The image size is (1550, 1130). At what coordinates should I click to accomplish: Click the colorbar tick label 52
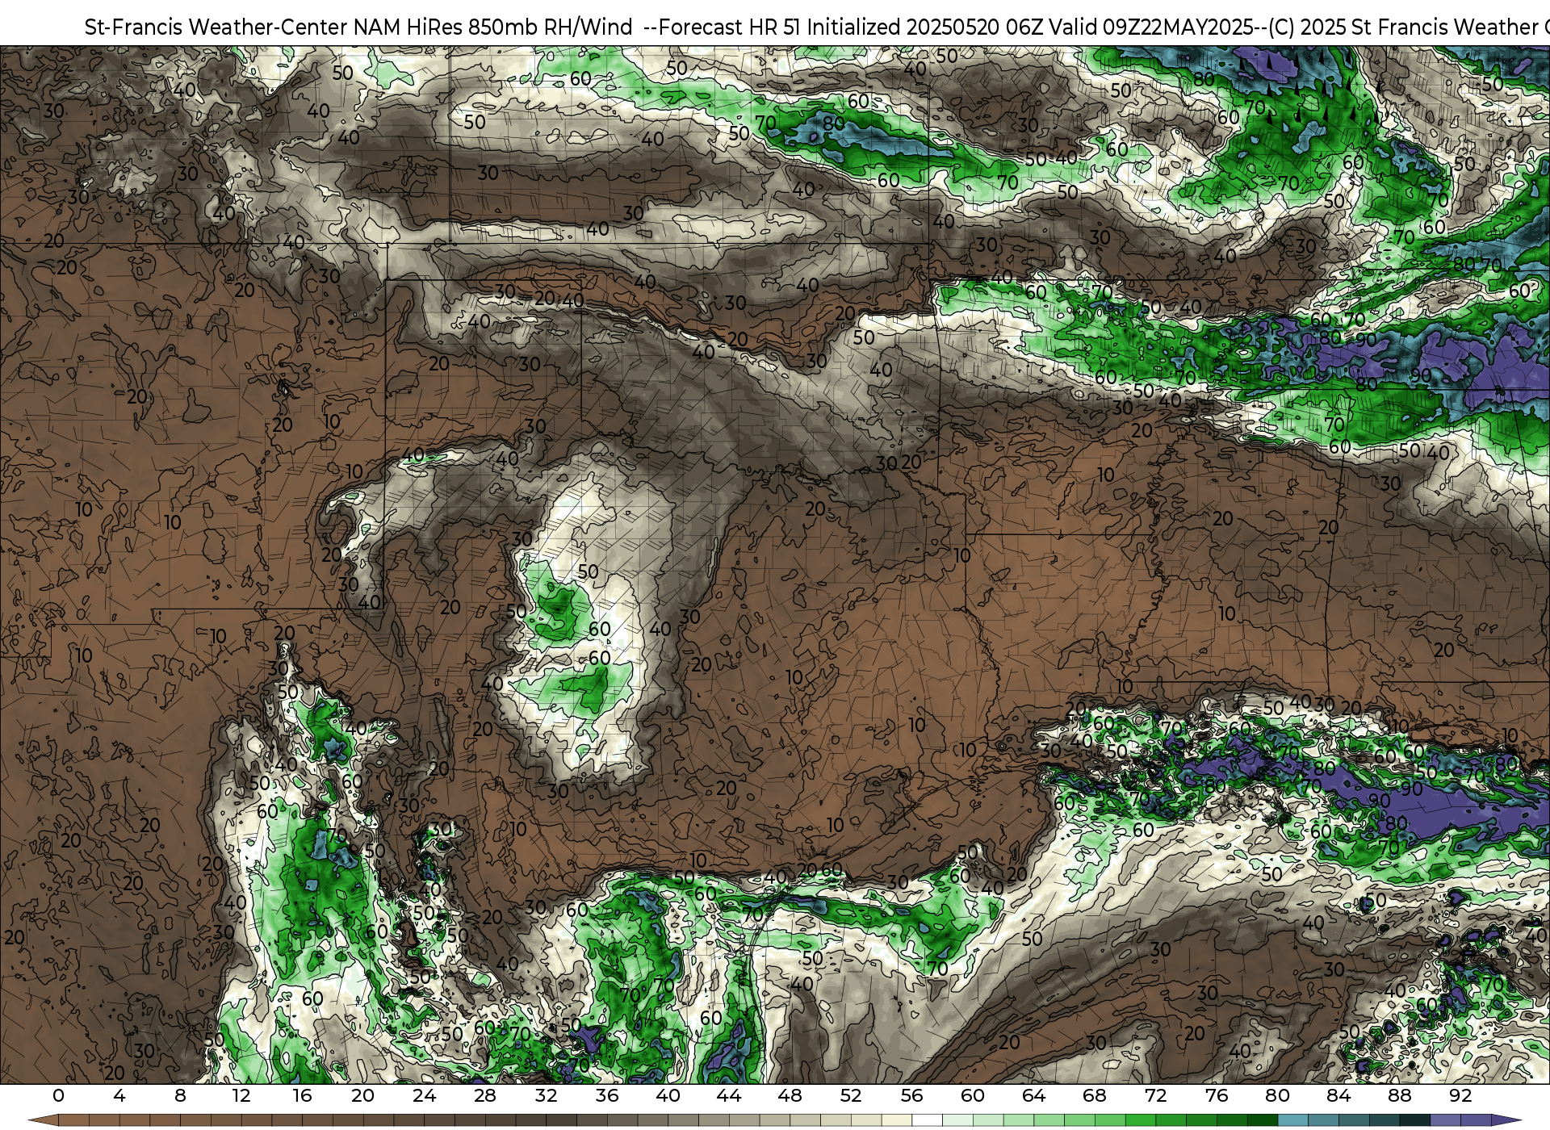(851, 1096)
